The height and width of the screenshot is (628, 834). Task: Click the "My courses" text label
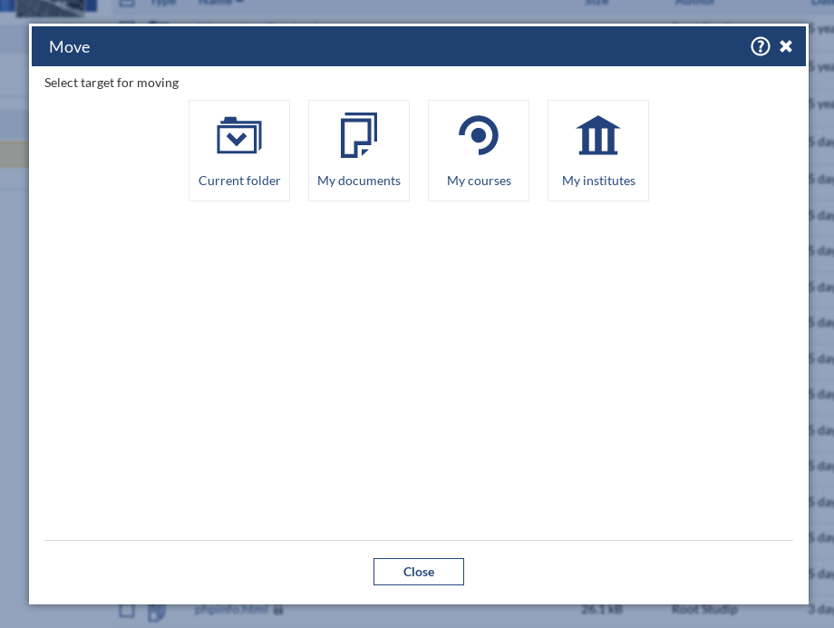click(479, 181)
